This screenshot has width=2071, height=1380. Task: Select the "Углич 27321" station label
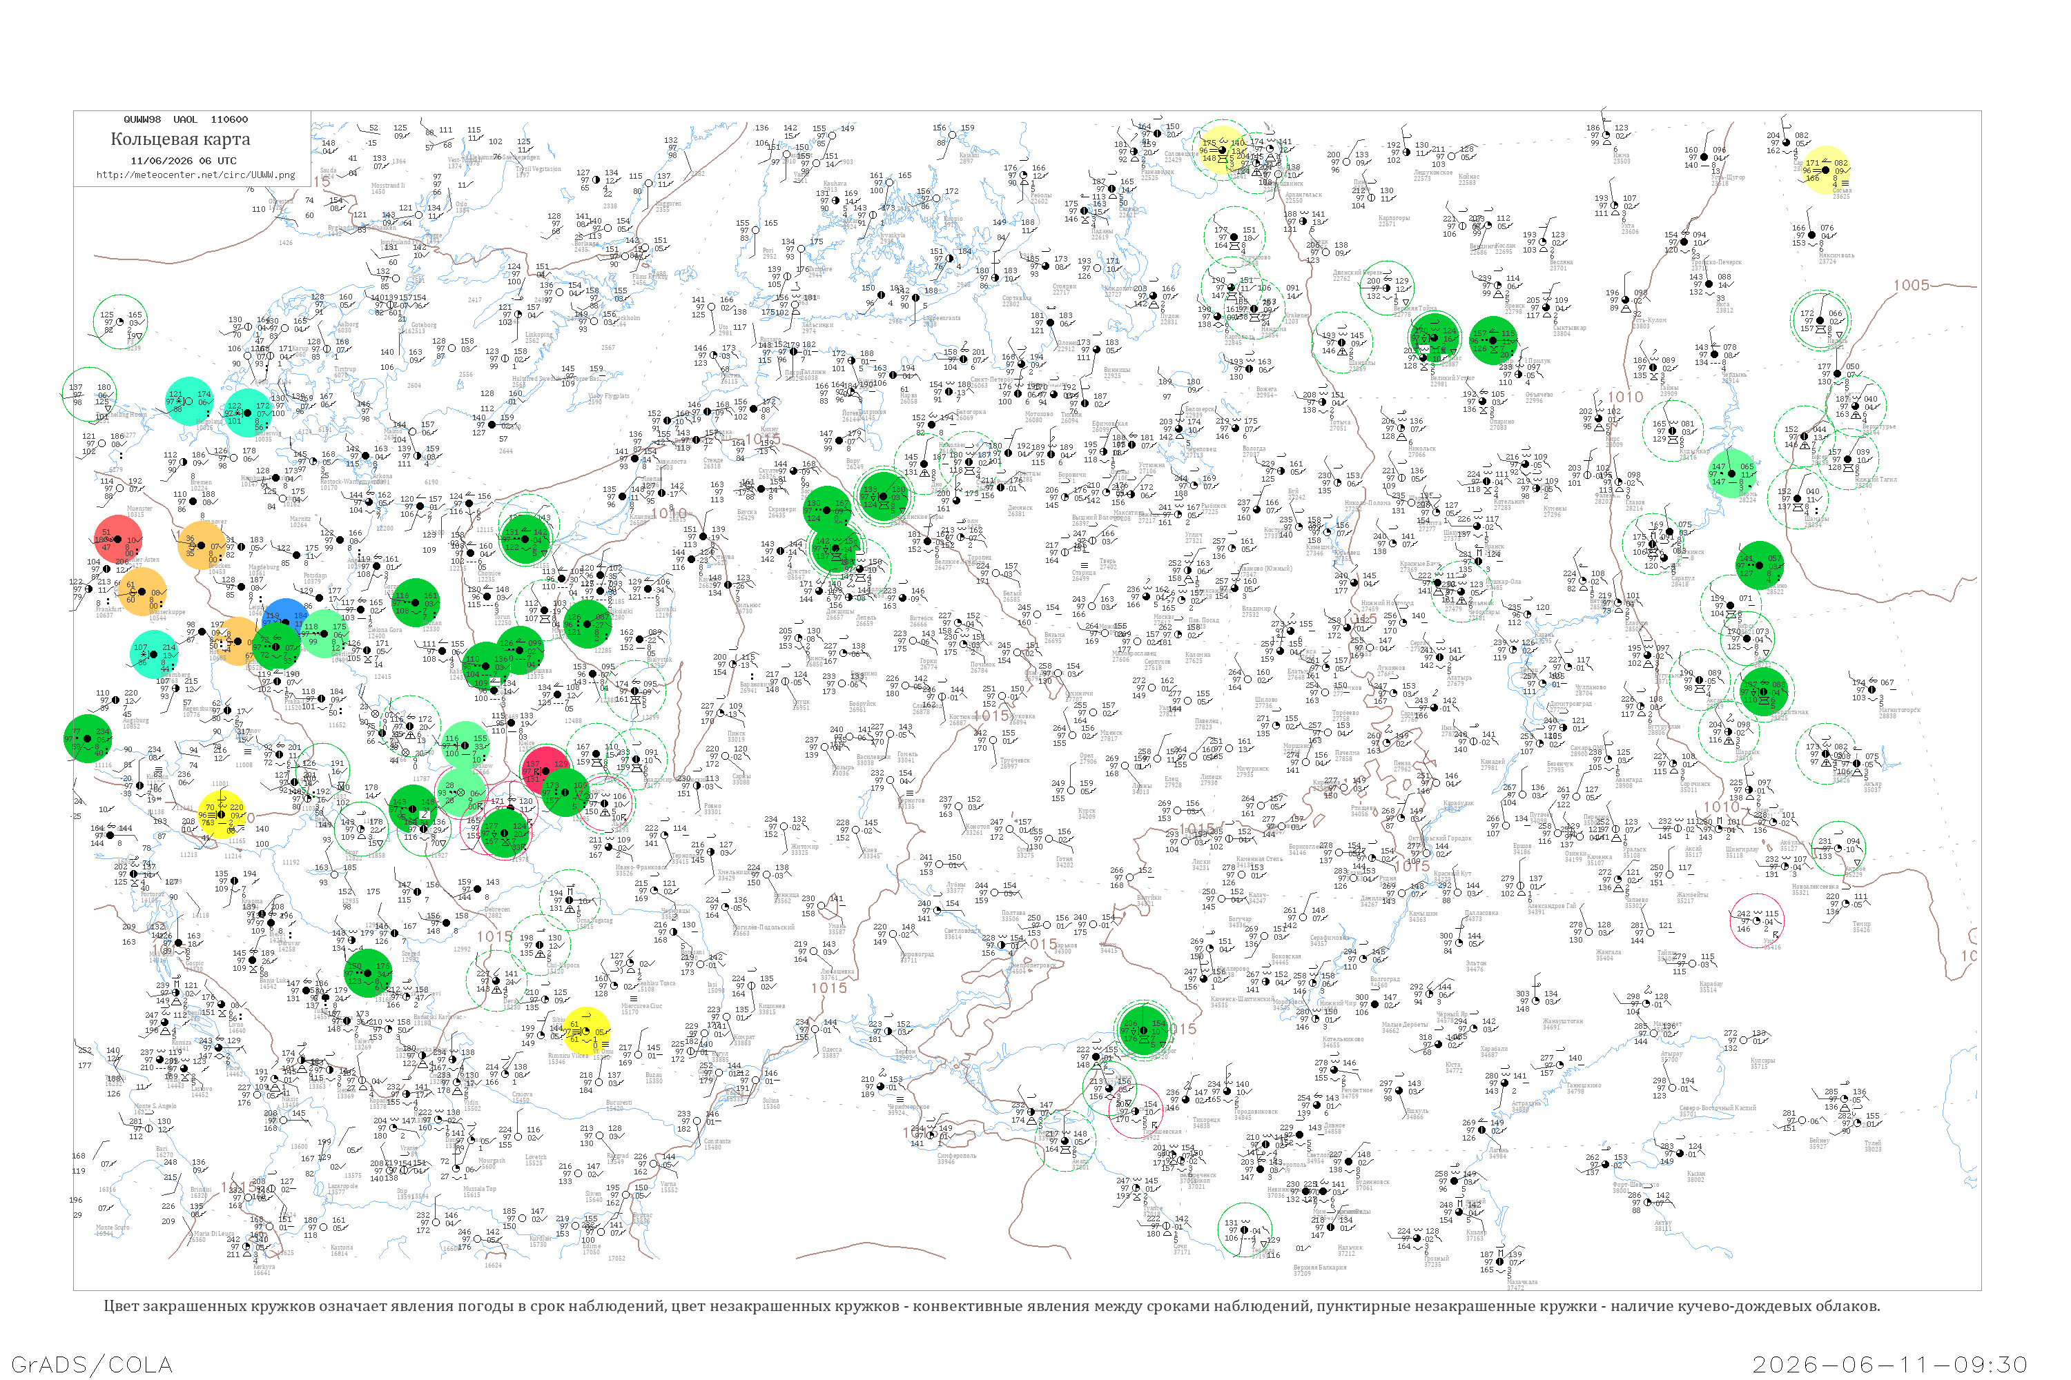(x=1194, y=537)
